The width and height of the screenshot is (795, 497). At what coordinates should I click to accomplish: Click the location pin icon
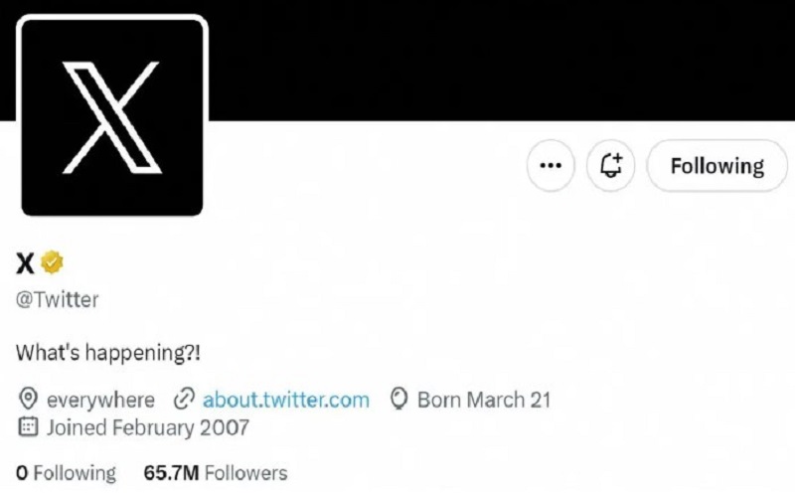coord(29,401)
